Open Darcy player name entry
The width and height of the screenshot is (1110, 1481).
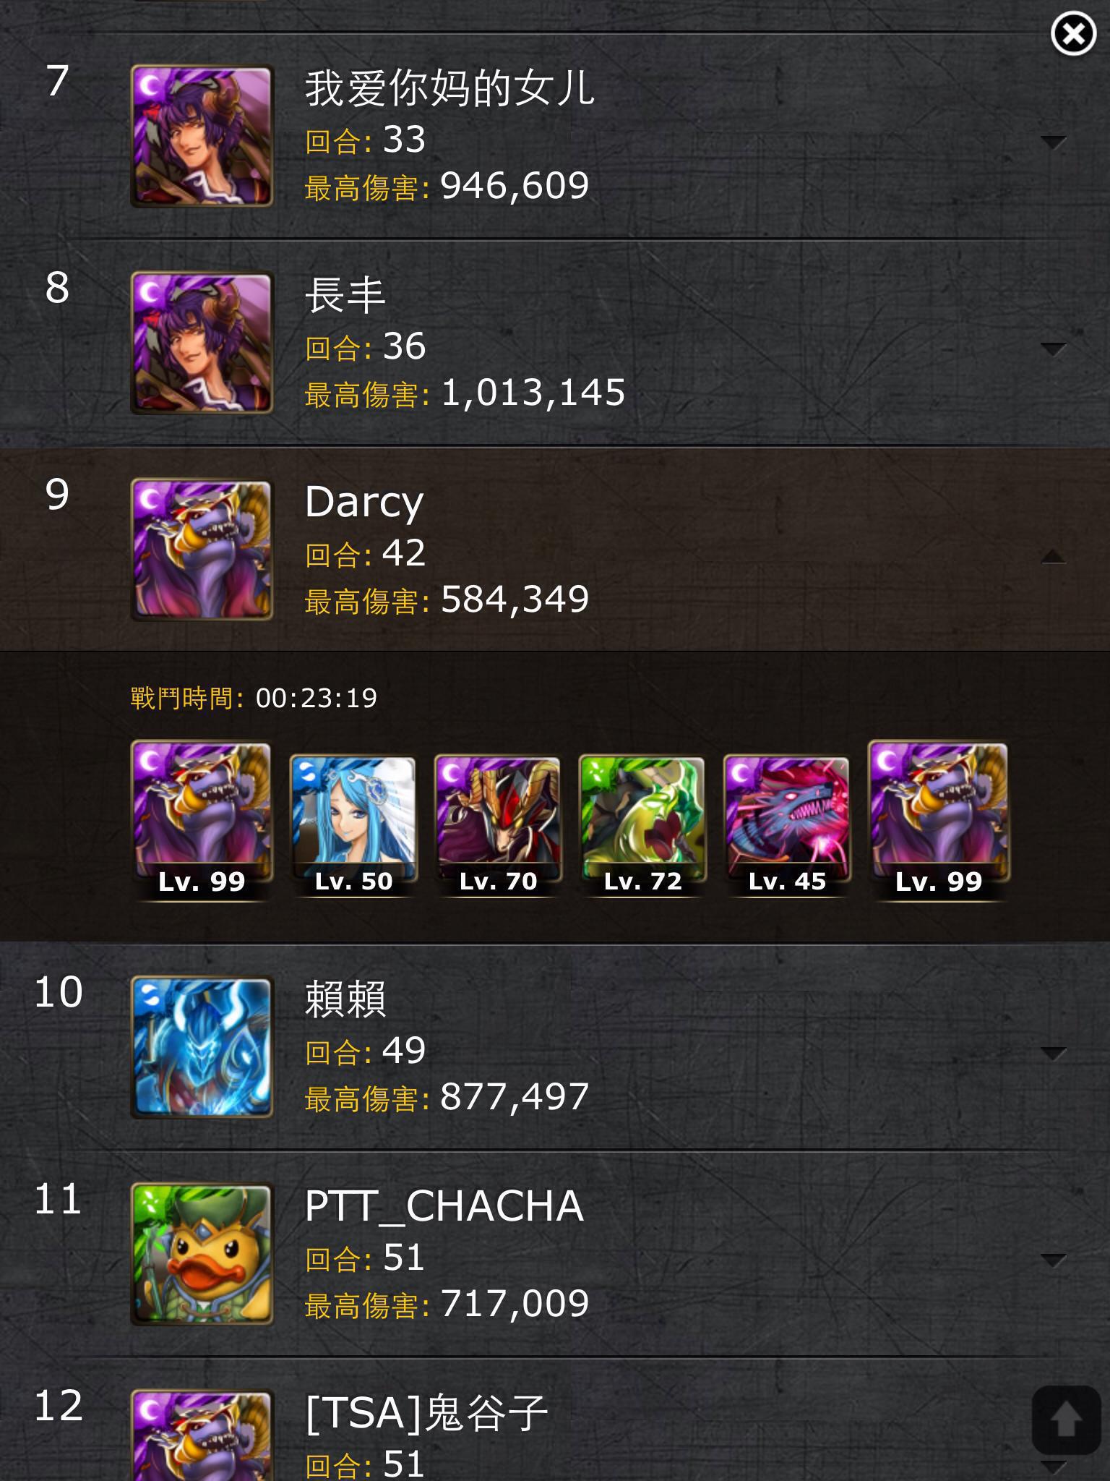(x=363, y=502)
